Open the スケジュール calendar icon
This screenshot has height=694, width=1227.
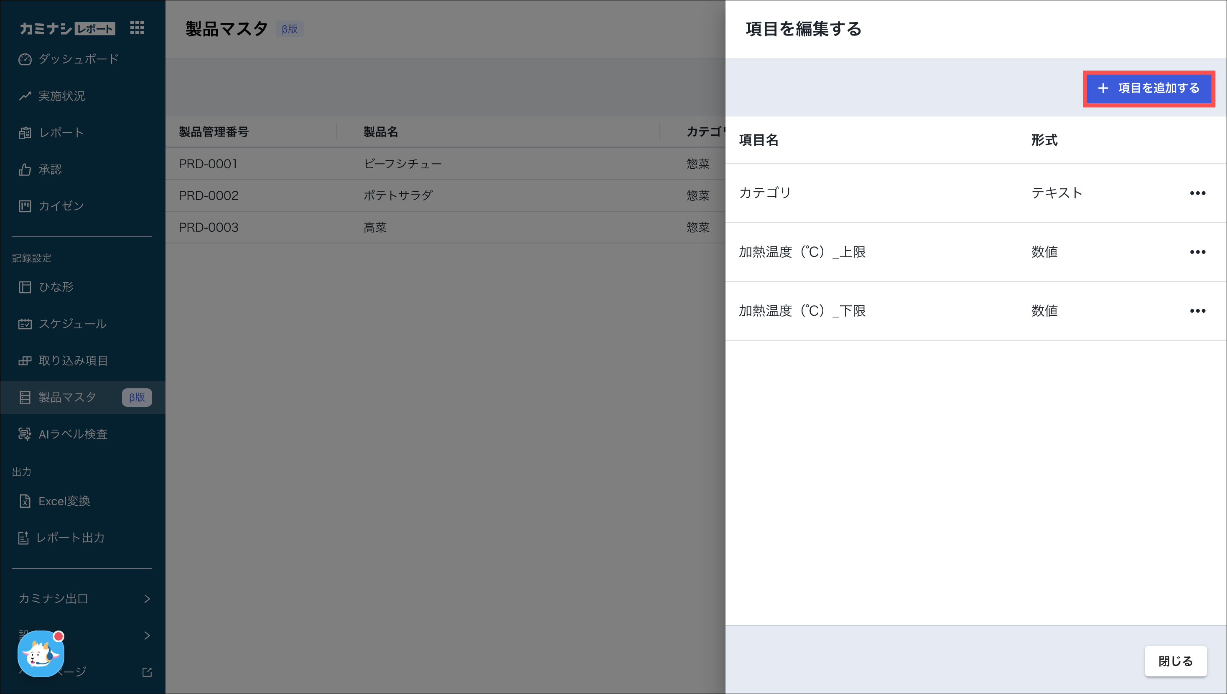(x=25, y=324)
